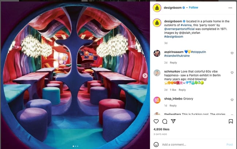View the 4,856 likes list
The height and width of the screenshot is (149, 237).
tap(162, 129)
